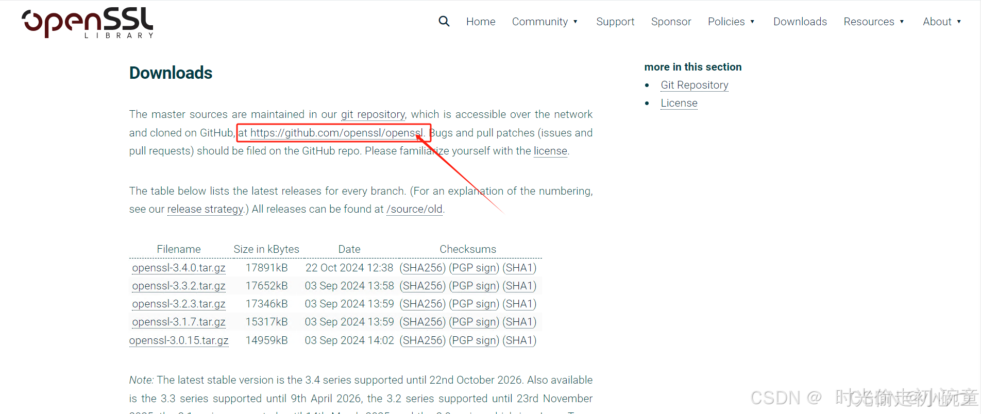Open SHA256 checksum for openssl-3.3.2

(x=422, y=286)
